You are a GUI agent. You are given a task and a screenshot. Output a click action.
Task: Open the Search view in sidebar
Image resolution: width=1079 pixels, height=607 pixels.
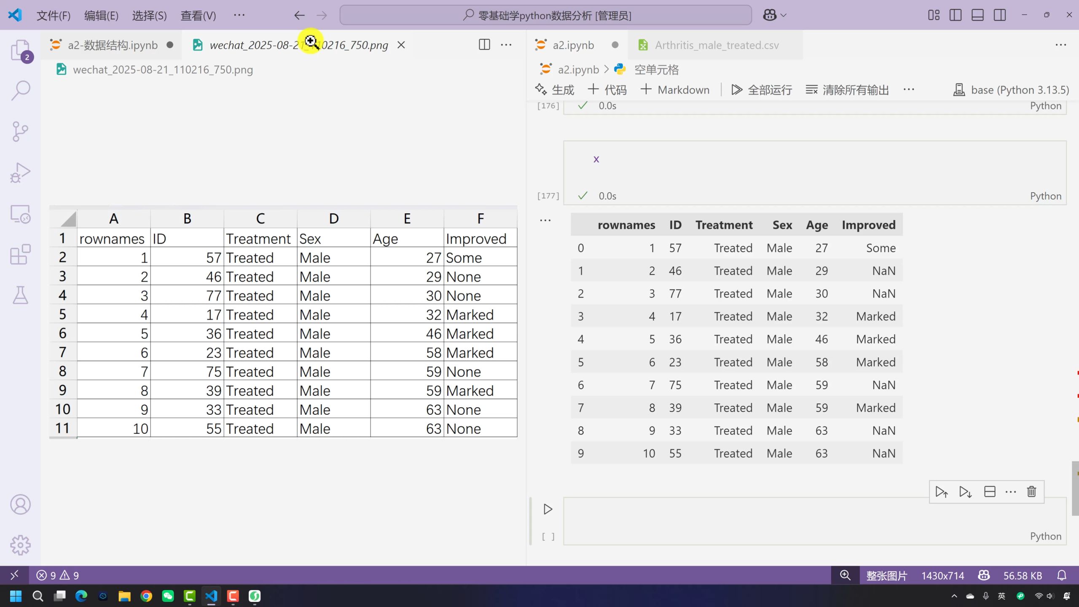(20, 91)
